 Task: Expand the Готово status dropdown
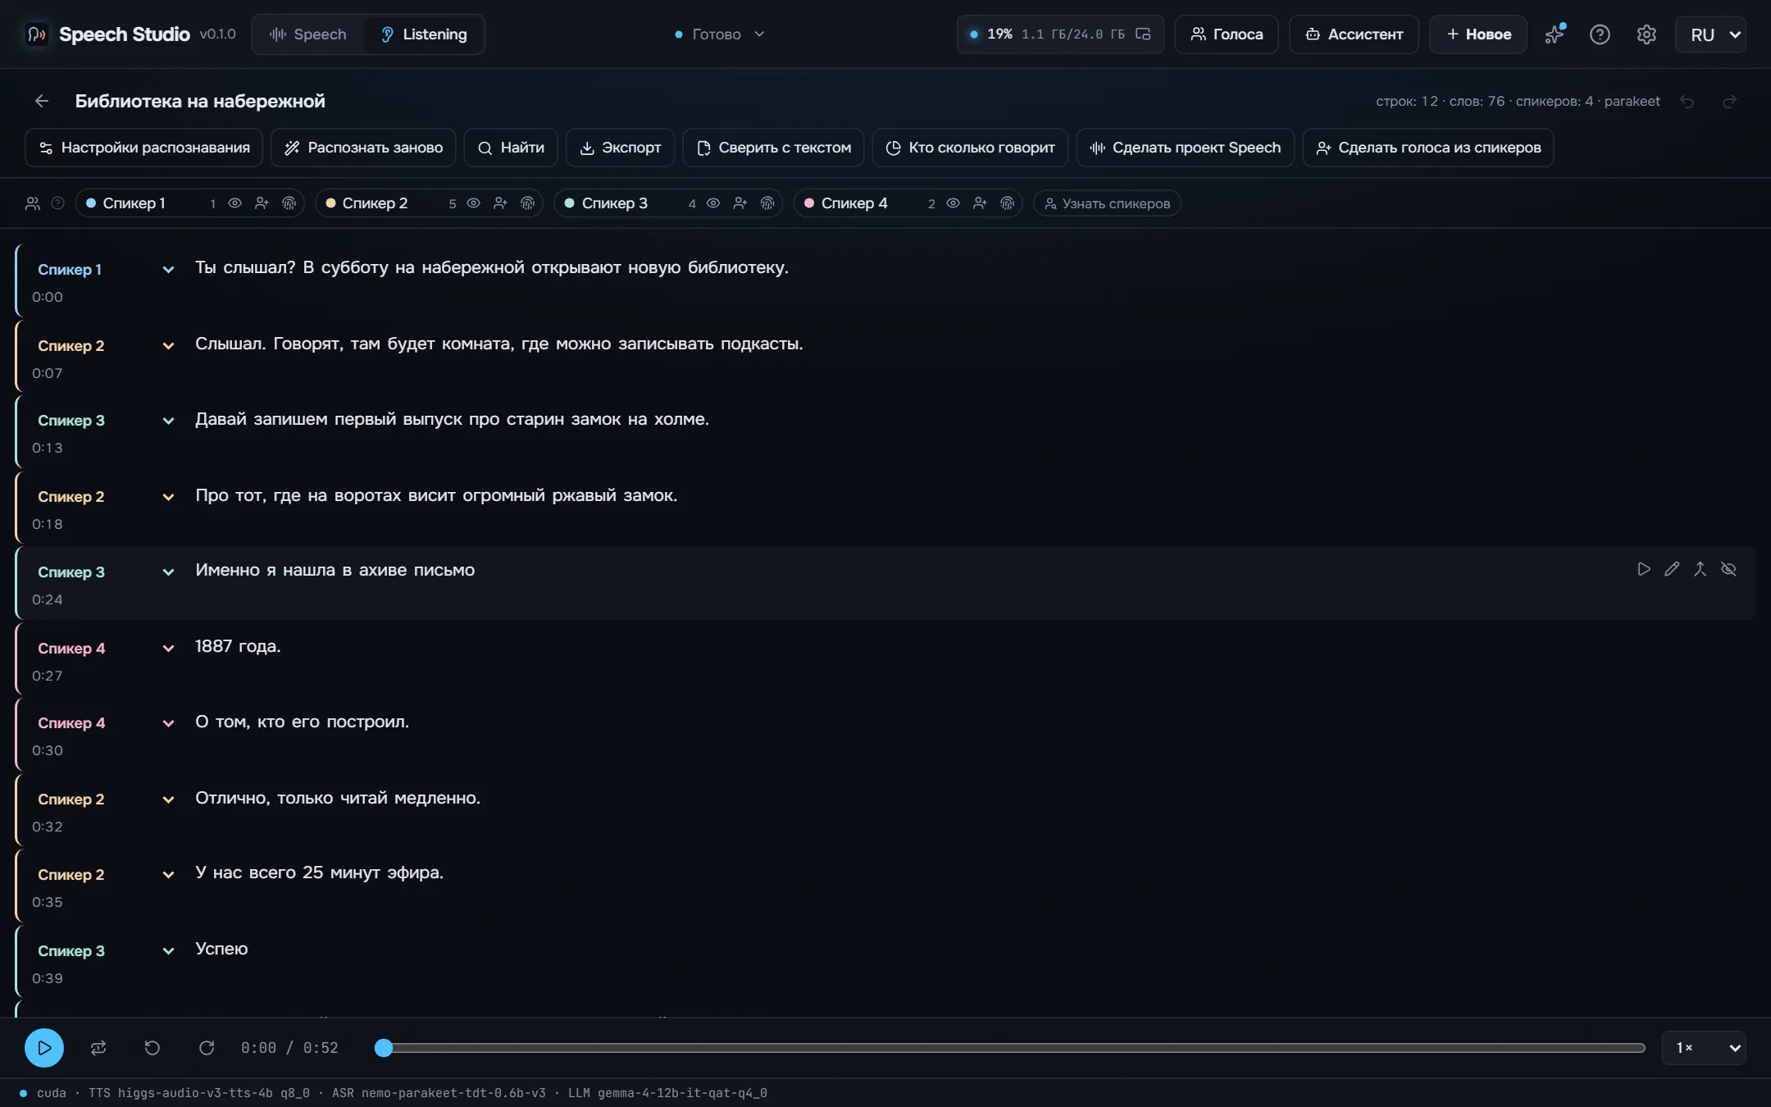click(719, 34)
